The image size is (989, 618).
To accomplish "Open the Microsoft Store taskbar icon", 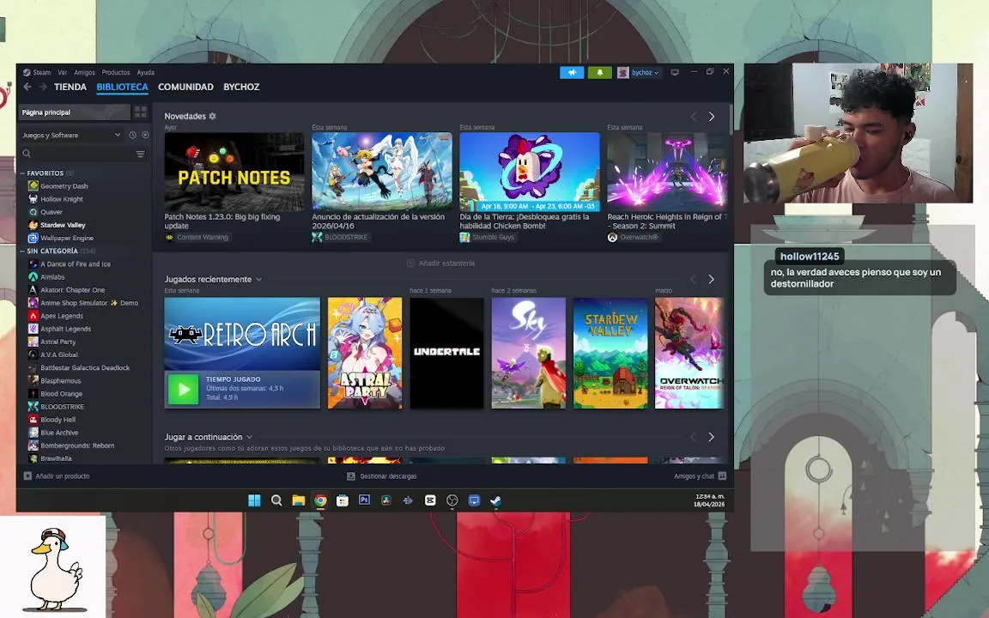I will coord(343,500).
